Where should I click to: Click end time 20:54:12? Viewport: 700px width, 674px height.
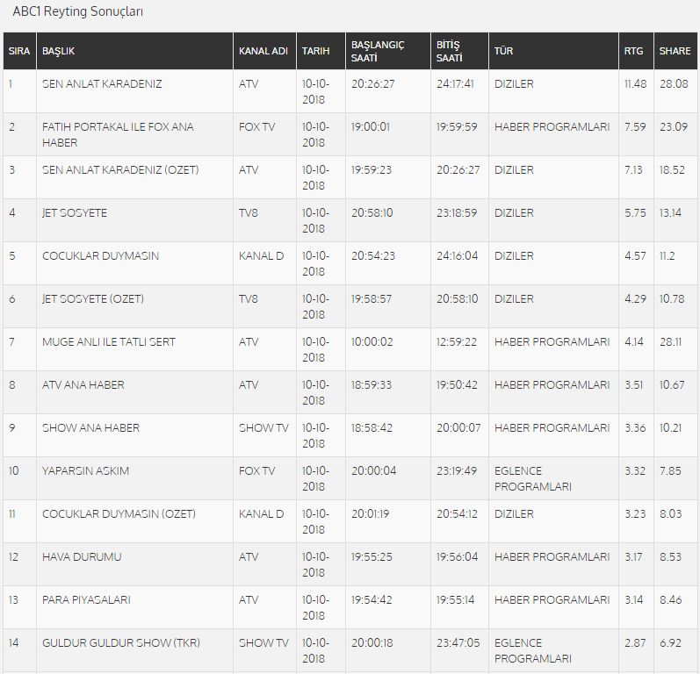[x=457, y=514]
